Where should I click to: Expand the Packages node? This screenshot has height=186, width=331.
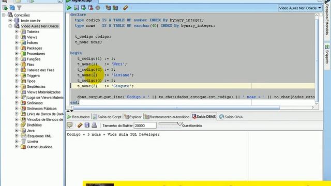(x=17, y=48)
